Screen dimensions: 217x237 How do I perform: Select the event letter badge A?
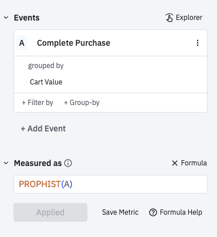22,43
